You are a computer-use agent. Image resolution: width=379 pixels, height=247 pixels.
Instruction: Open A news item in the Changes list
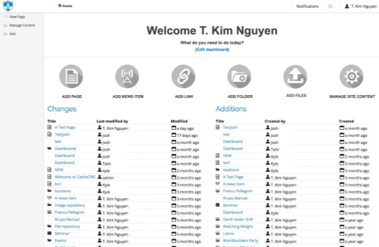(65, 198)
